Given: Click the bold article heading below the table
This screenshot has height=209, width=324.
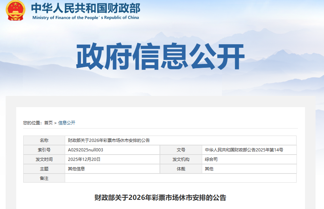Looking at the screenshot, I should pos(160,197).
